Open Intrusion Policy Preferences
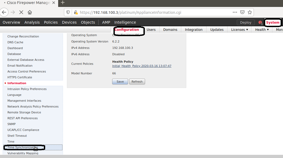Screen dimensions: 283x158 (27, 89)
